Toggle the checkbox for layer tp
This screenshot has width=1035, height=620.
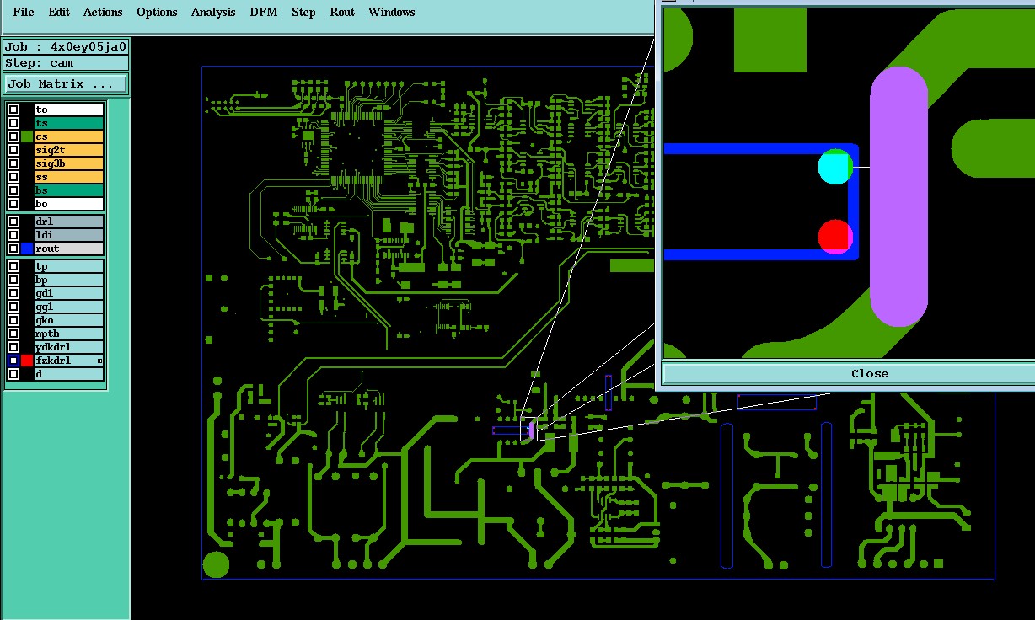click(x=13, y=266)
